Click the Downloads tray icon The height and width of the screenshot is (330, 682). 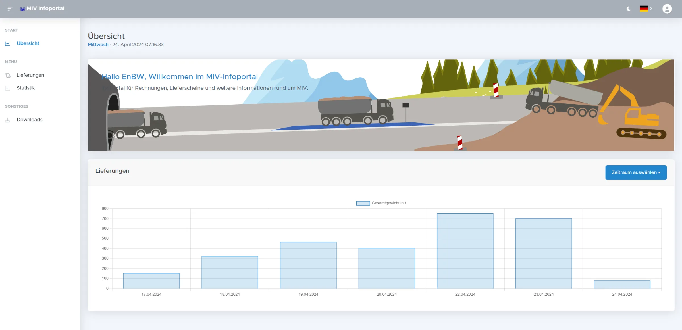point(8,120)
